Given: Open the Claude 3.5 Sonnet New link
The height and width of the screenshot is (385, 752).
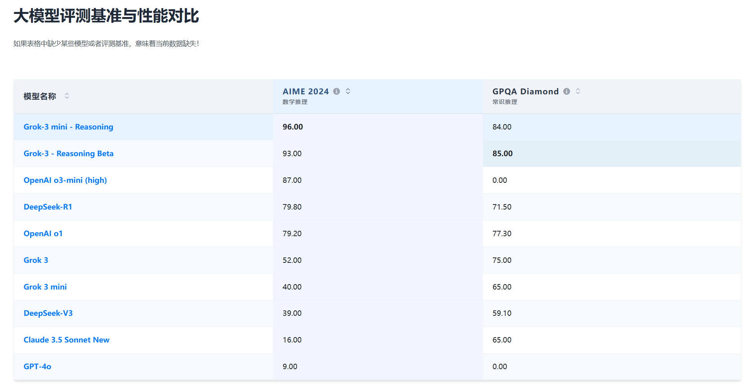Looking at the screenshot, I should point(67,340).
